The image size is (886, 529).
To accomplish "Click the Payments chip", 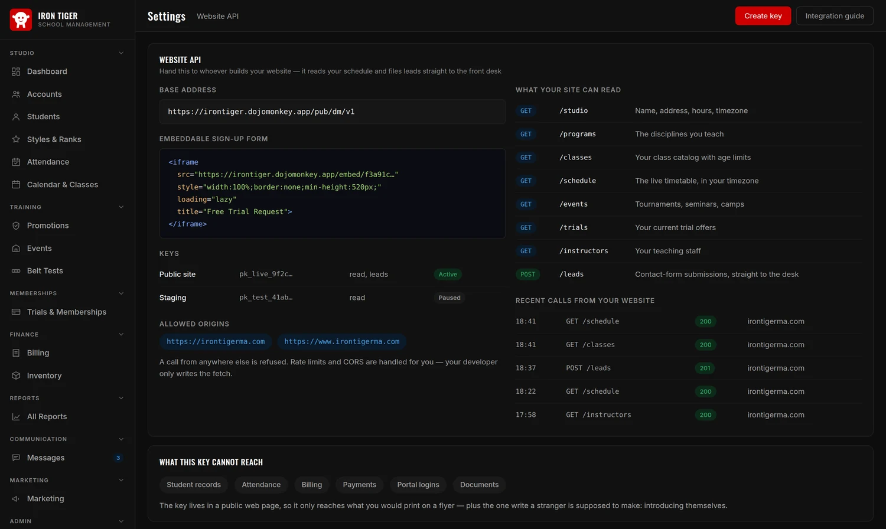I will pyautogui.click(x=360, y=485).
